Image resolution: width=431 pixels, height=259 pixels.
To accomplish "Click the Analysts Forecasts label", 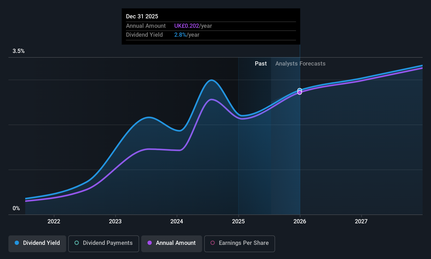I will 300,63.
